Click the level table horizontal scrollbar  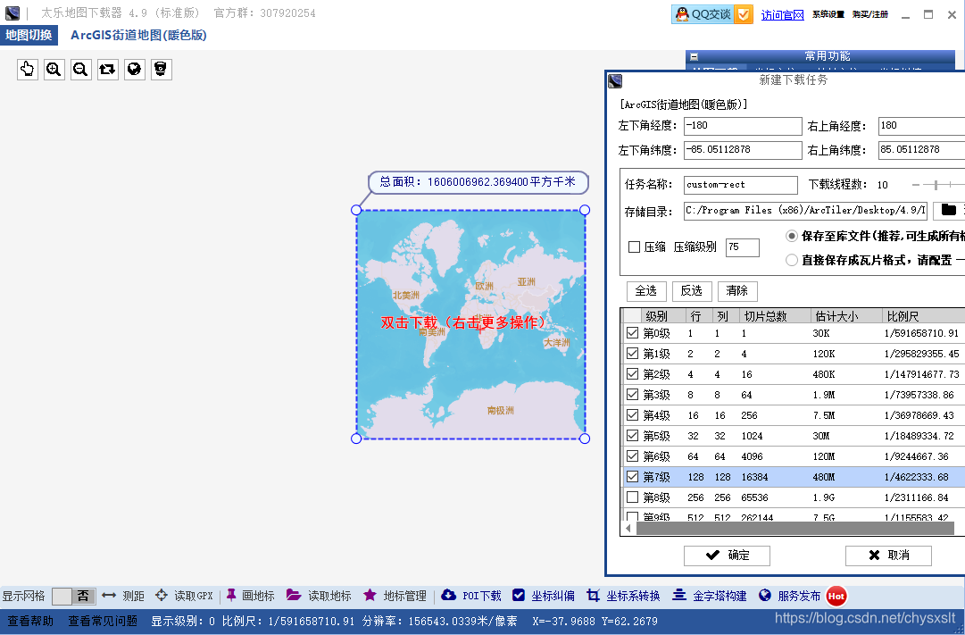(795, 529)
